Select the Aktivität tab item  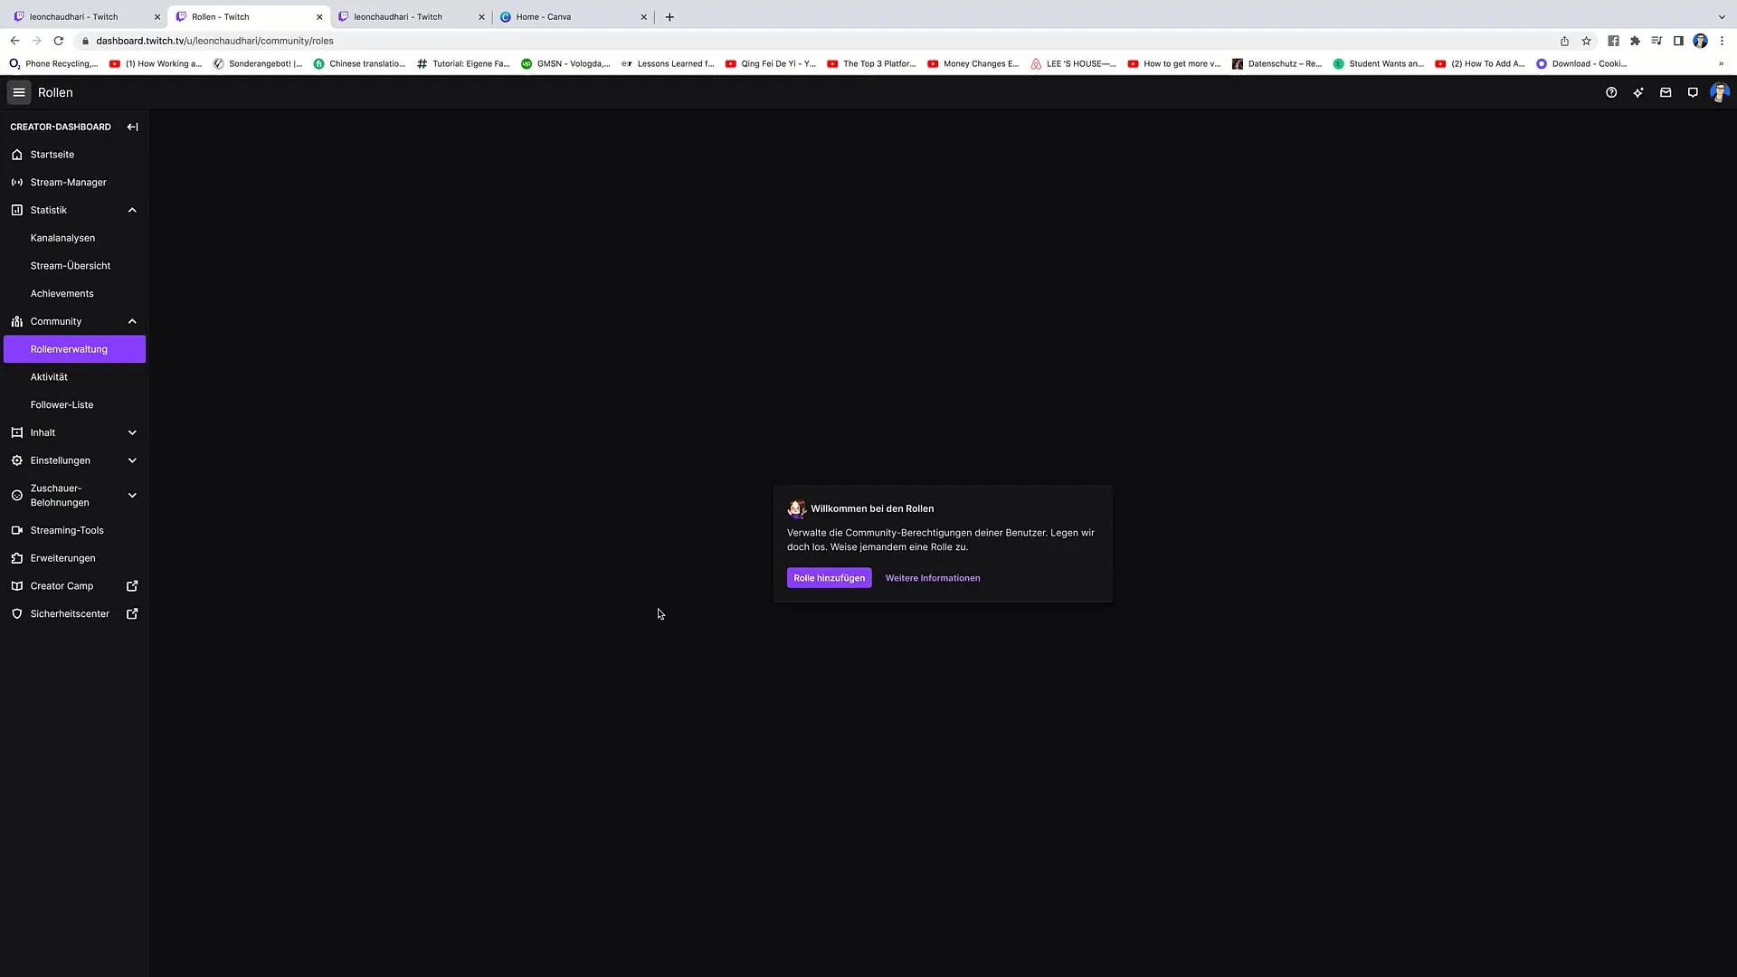point(49,377)
